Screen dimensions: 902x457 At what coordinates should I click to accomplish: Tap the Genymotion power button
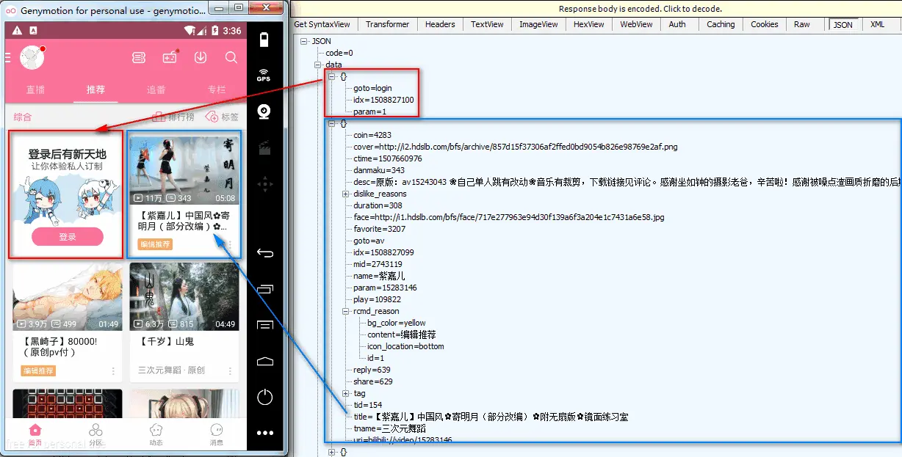[x=264, y=398]
